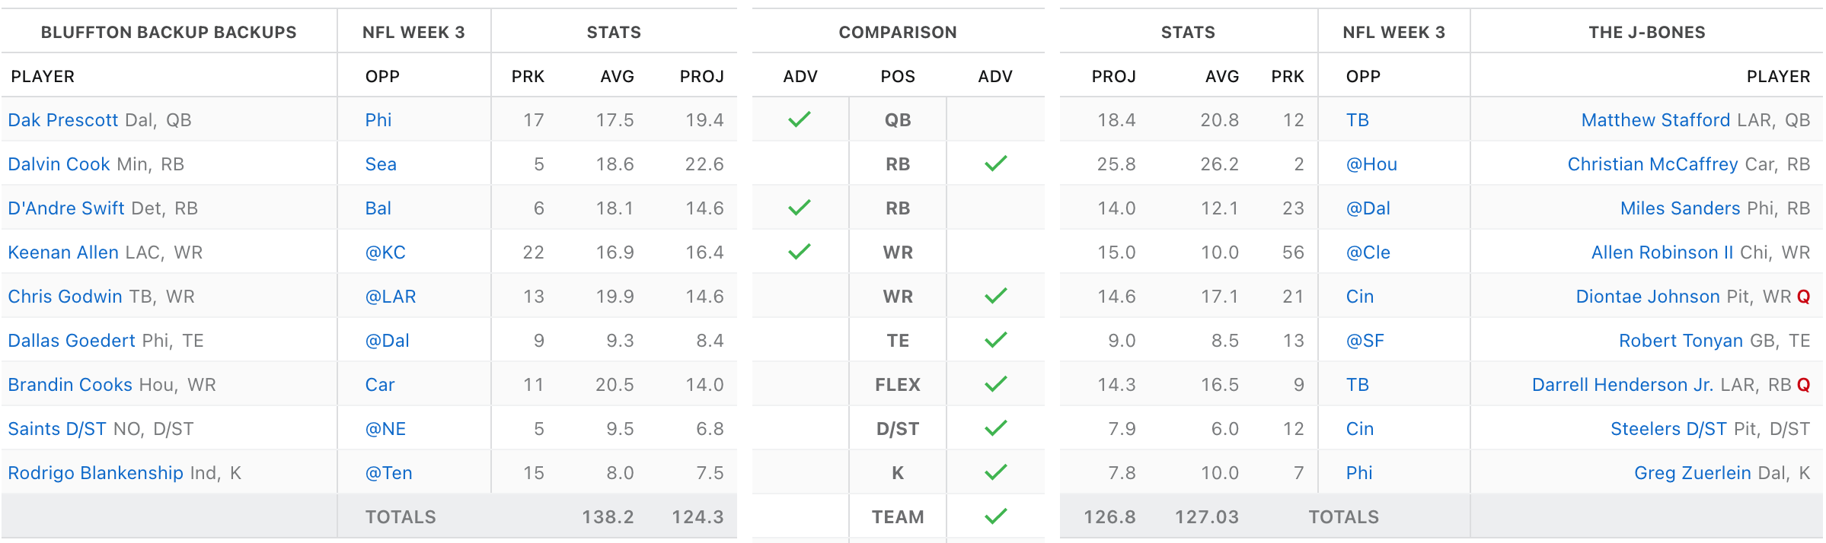Select Dalvin Cook player name
The image size is (1826, 543).
tap(59, 164)
